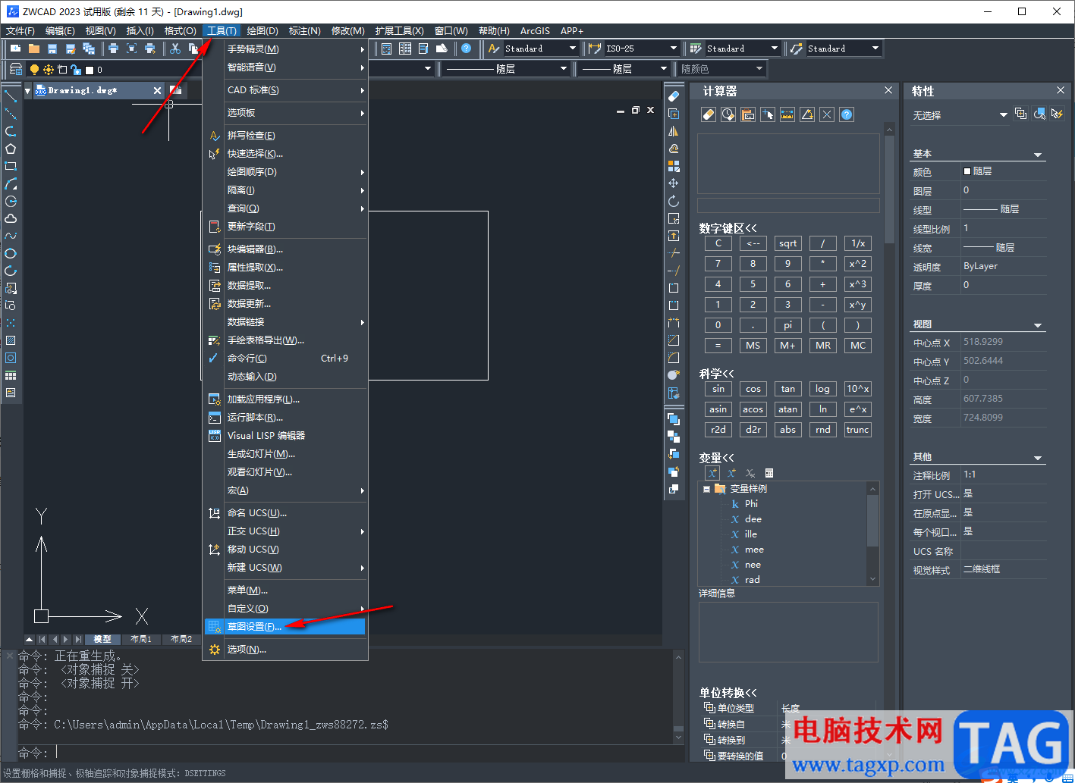Click the calculator help question icon
This screenshot has height=783, width=1075.
[x=847, y=114]
